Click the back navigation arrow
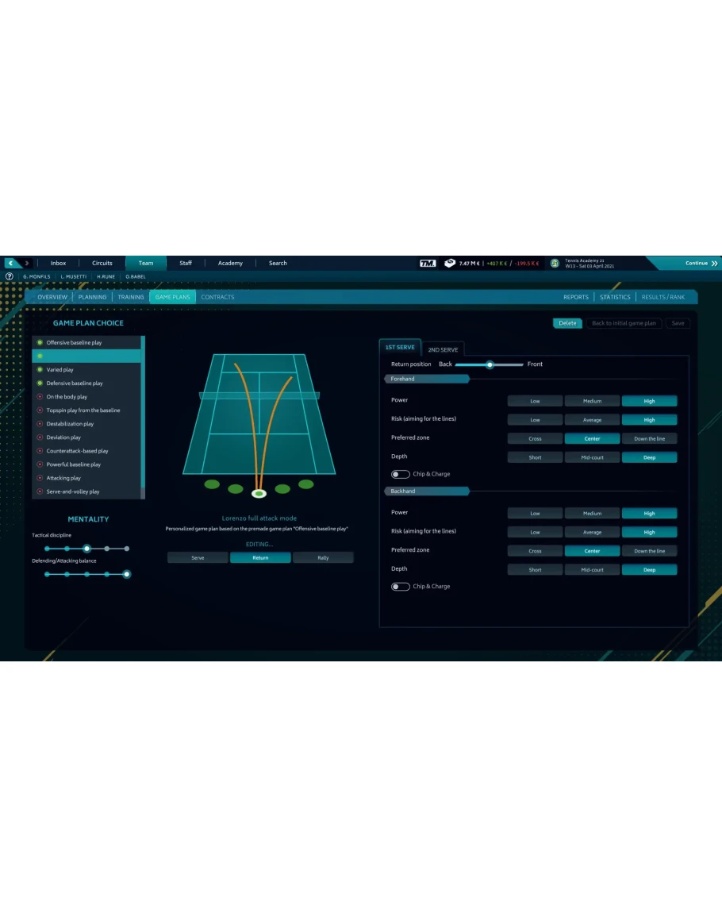Screen dimensions: 722x917 [x=11, y=263]
